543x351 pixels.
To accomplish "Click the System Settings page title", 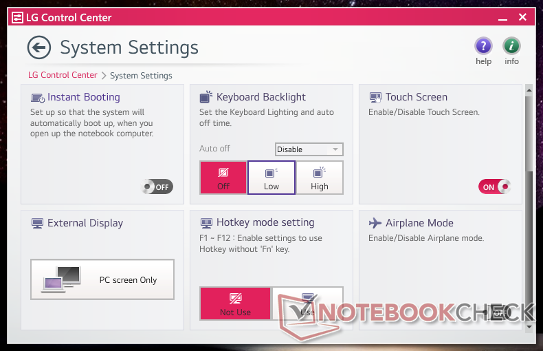I will click(129, 48).
